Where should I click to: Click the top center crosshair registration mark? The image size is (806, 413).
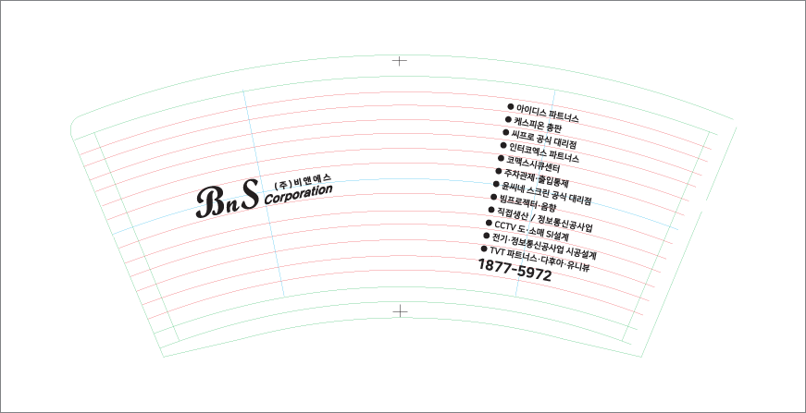pos(400,61)
